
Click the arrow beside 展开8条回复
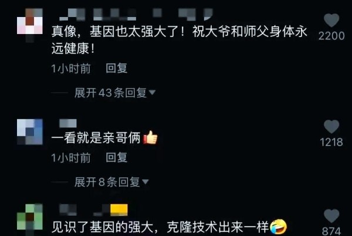(145, 181)
